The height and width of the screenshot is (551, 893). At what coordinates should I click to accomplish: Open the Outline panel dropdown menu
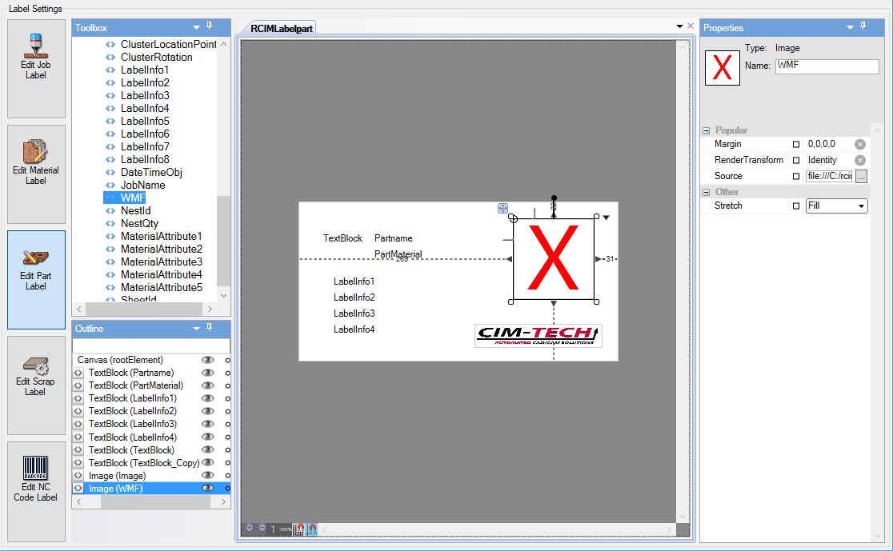196,329
